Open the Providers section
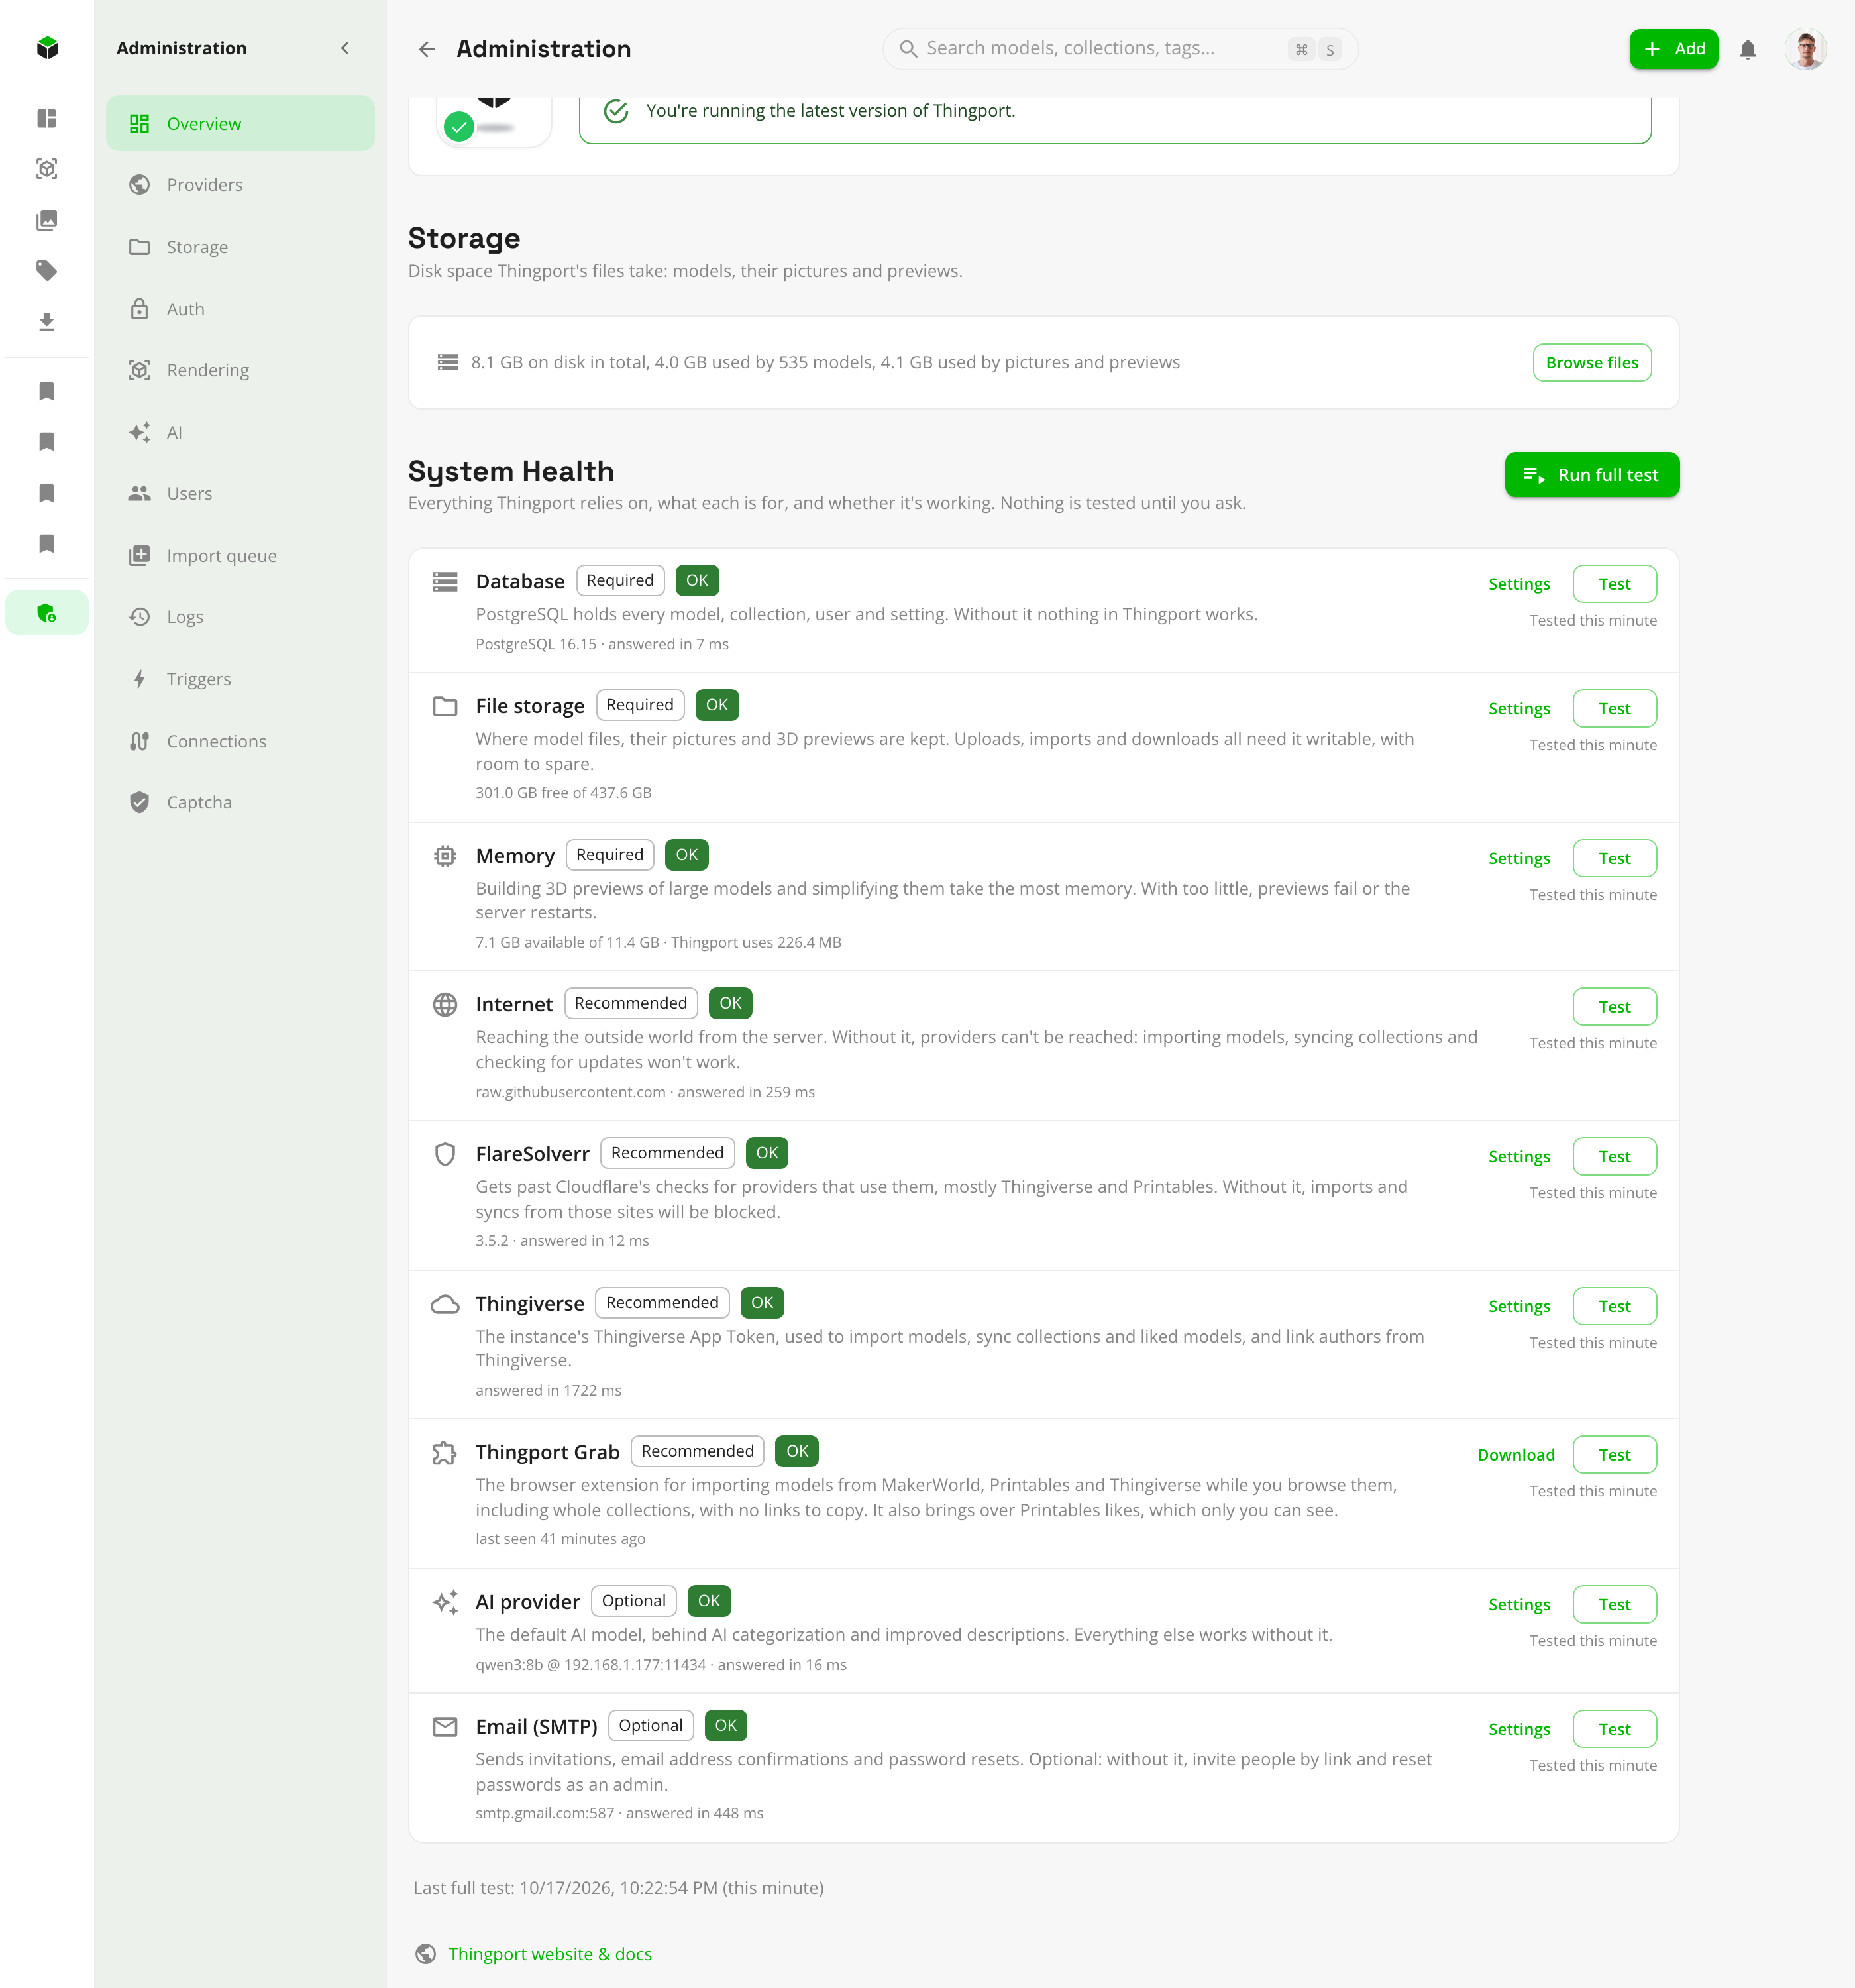The image size is (1855, 1988). coord(240,185)
